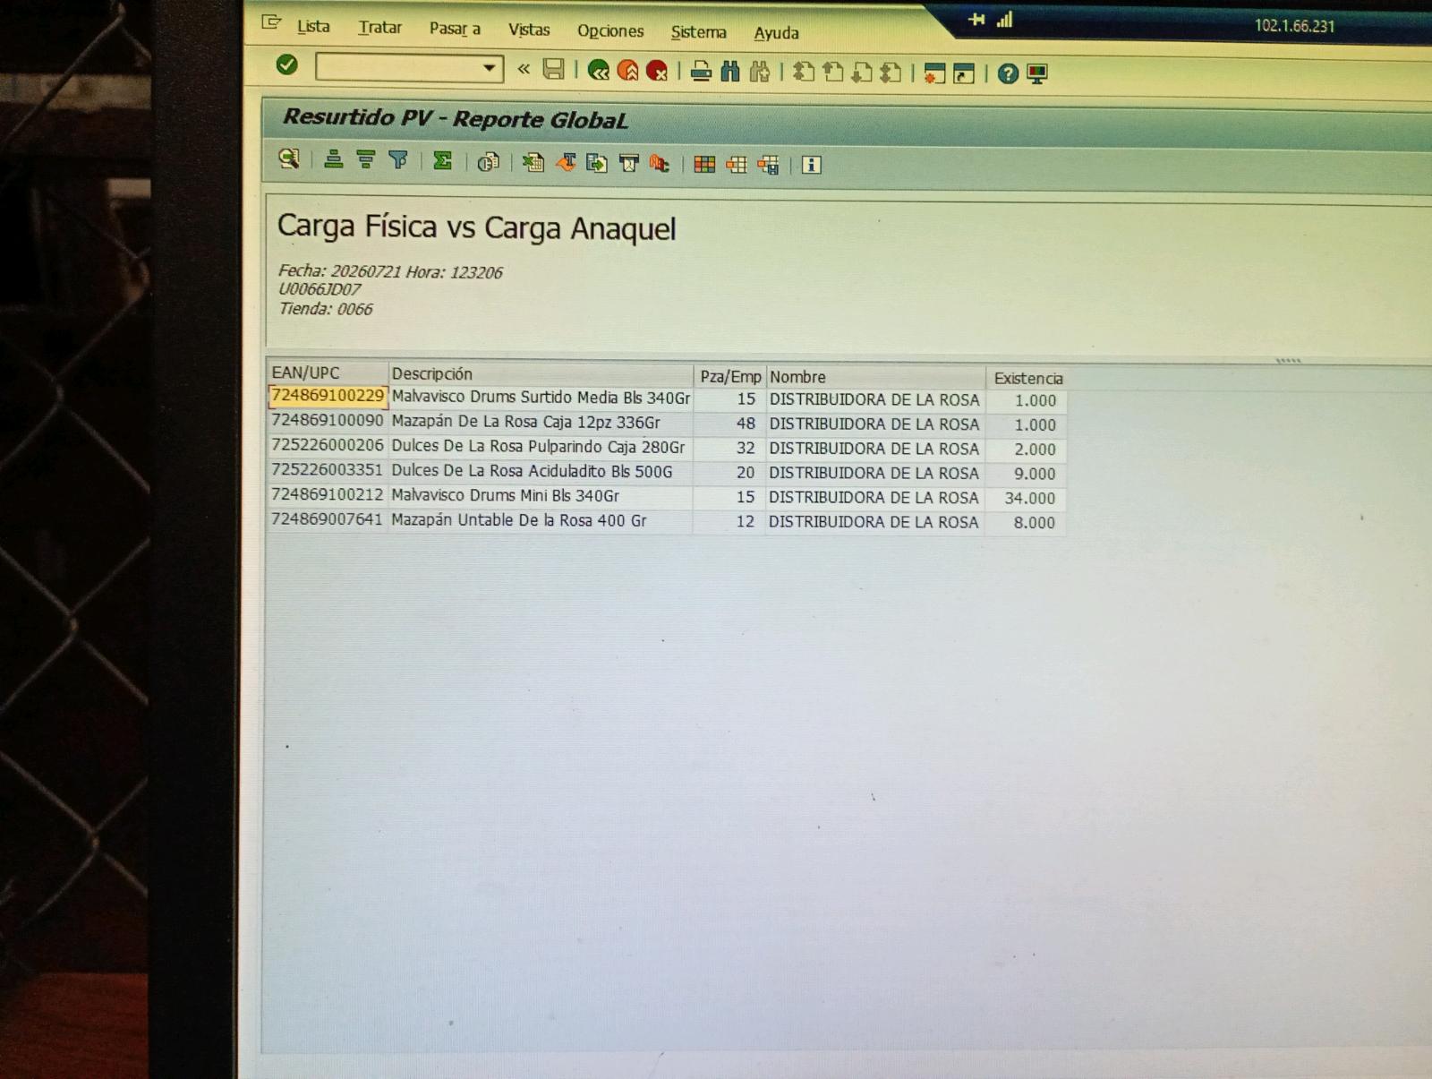Select Existencia value 34.000
Viewport: 1432px width, 1079px height.
tap(1029, 498)
